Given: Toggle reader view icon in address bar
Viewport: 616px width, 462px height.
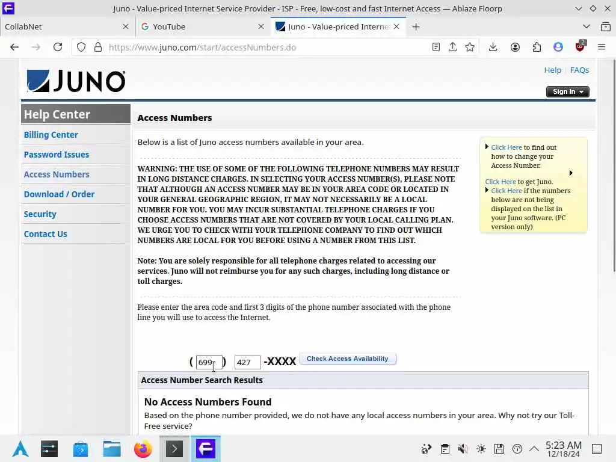Looking at the screenshot, I should click(x=436, y=47).
